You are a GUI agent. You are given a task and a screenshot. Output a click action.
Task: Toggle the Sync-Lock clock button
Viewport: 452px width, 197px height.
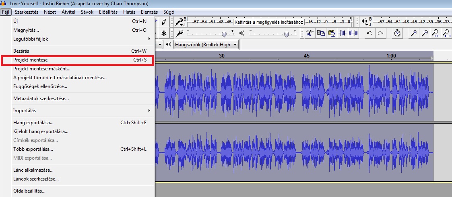tap(397, 33)
